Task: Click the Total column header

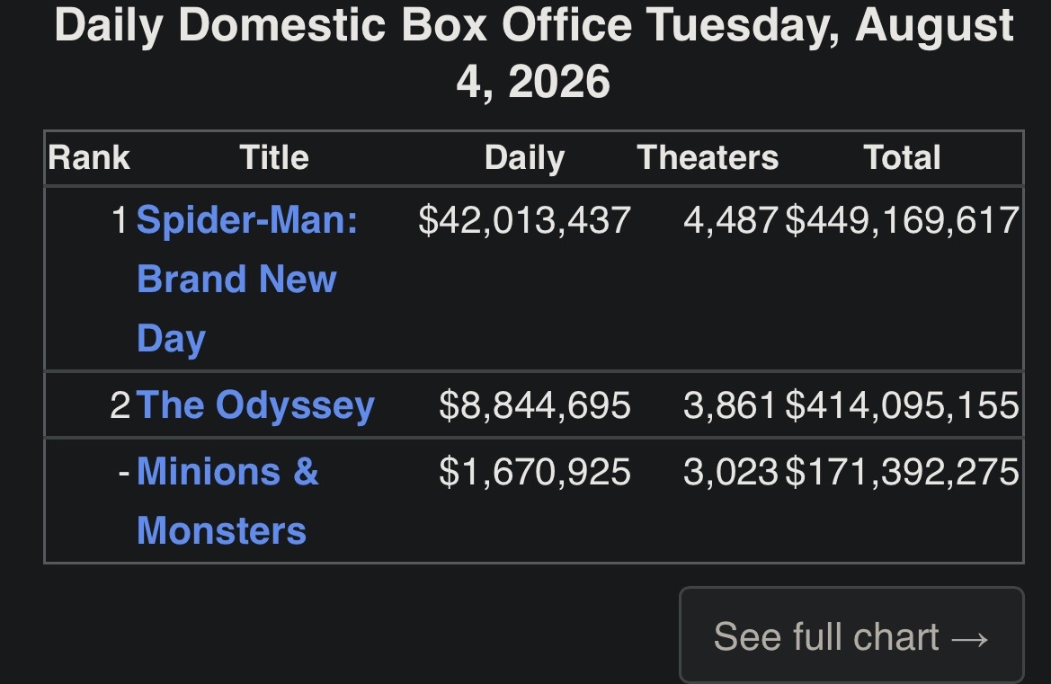Action: click(x=902, y=158)
